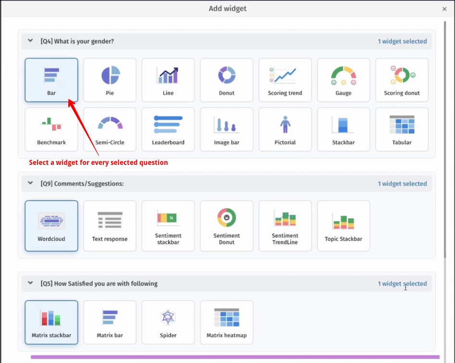Viewport: 455px width, 363px height.
Task: Collapse the Comments/Suggestions section
Action: 30,183
